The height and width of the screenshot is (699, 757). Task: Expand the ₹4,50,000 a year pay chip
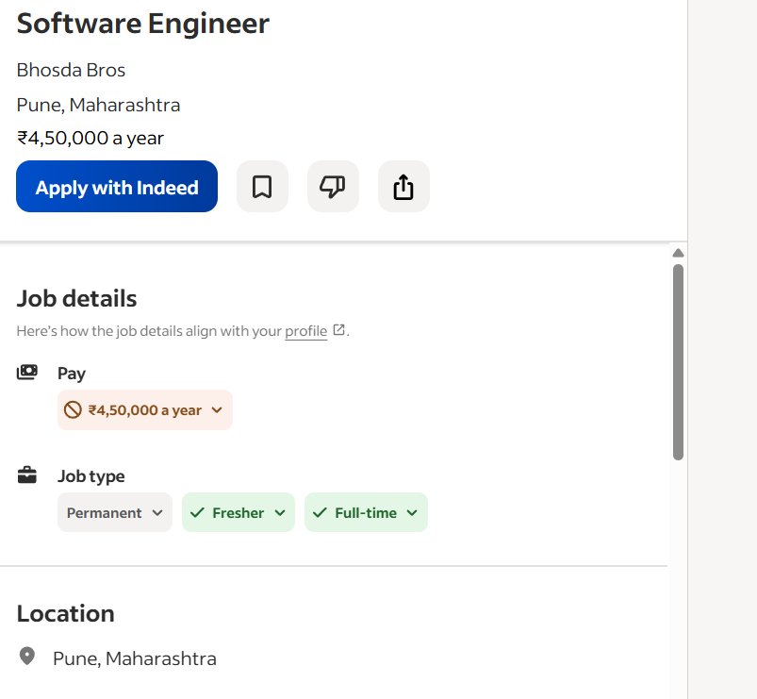click(145, 410)
